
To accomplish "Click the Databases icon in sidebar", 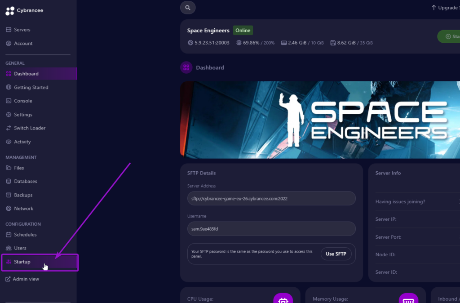I will [x=9, y=182].
